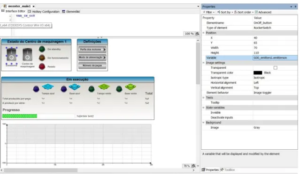The image size is (300, 175).
Task: Click the Width value 70
Action: [275, 48]
